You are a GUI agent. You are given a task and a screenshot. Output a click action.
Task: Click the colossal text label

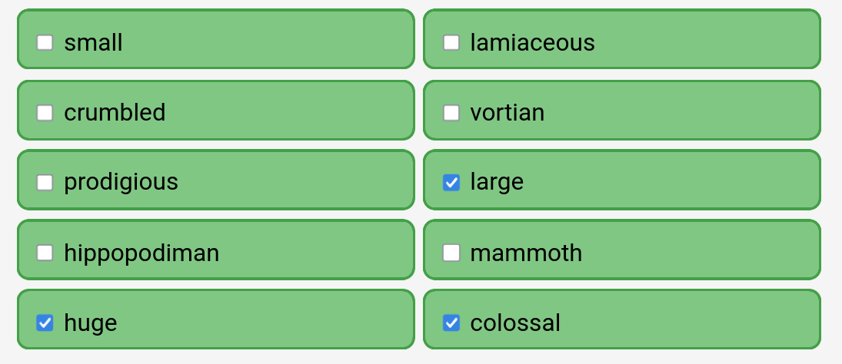pyautogui.click(x=515, y=323)
